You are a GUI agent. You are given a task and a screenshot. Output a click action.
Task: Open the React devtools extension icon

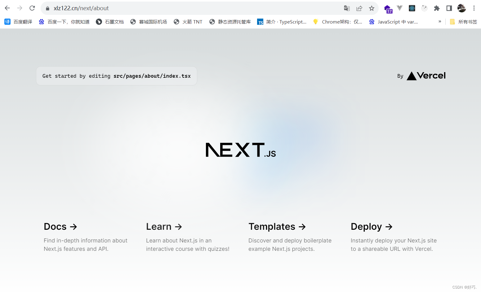412,8
